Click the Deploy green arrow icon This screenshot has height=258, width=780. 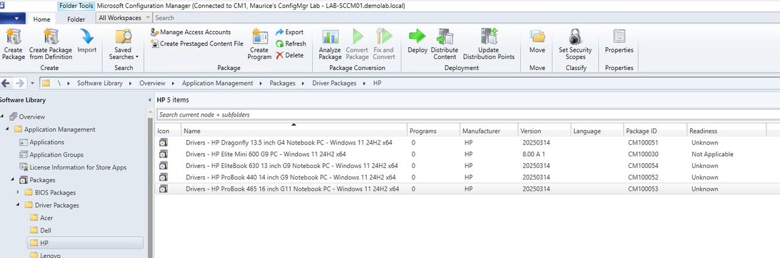pyautogui.click(x=417, y=41)
